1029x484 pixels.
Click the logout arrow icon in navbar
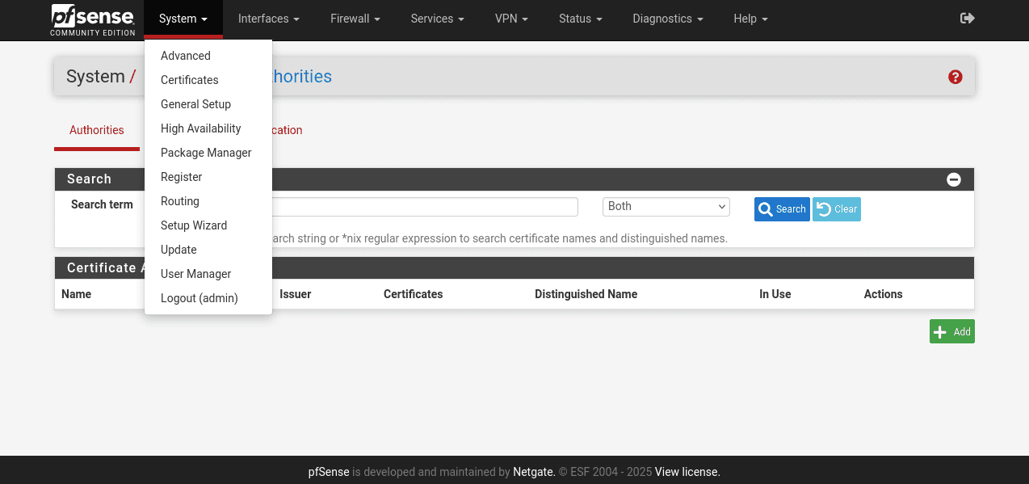click(967, 19)
